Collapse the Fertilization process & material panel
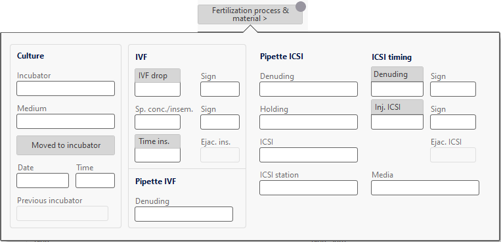Viewport: 501px width, 242px height. tap(250, 14)
